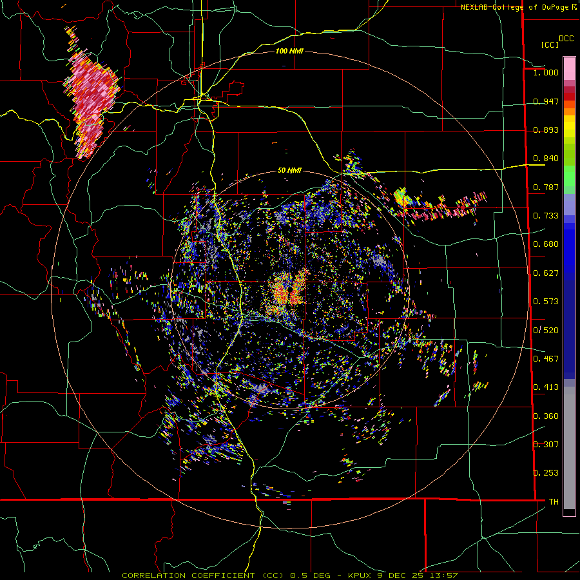Click the 0.307 scale value
This screenshot has height=580, width=580.
(x=546, y=445)
